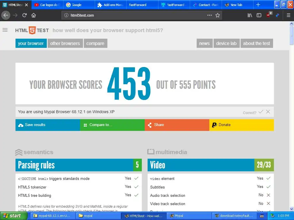Screen dimensions: 294x220
Task: Click the FastForward extension toolbar icon
Action: 278,15
